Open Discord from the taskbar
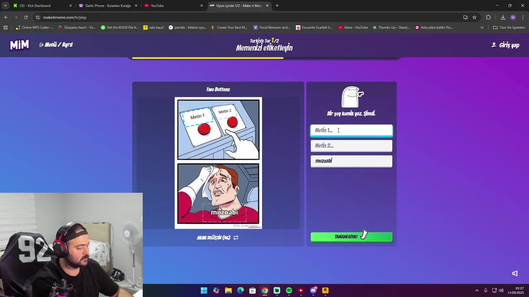 (313, 290)
